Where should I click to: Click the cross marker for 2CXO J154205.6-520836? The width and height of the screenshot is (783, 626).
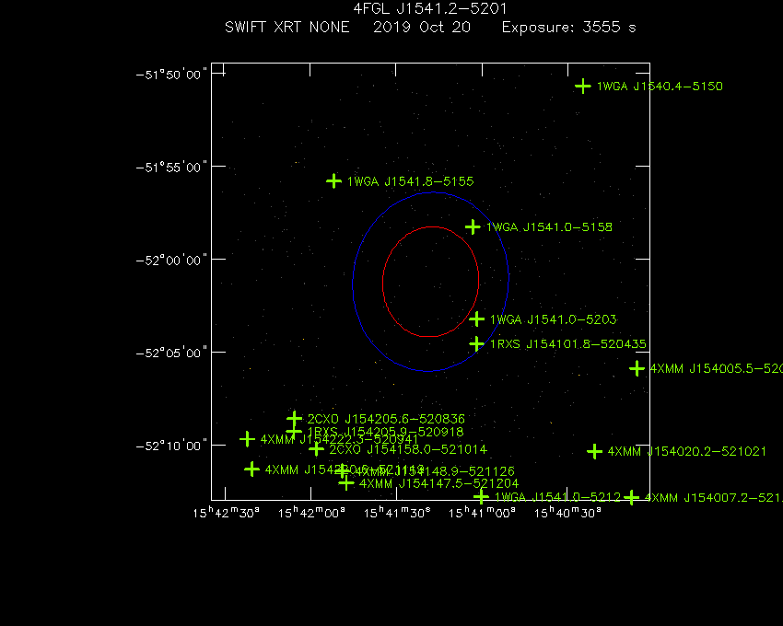(294, 418)
